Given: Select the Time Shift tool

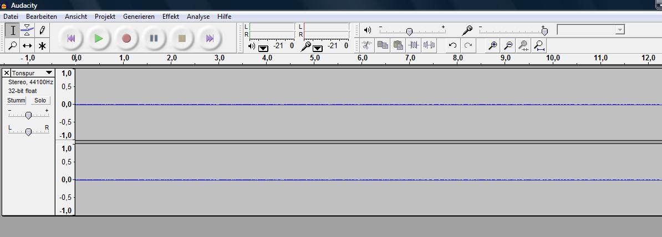Looking at the screenshot, I should 27,45.
